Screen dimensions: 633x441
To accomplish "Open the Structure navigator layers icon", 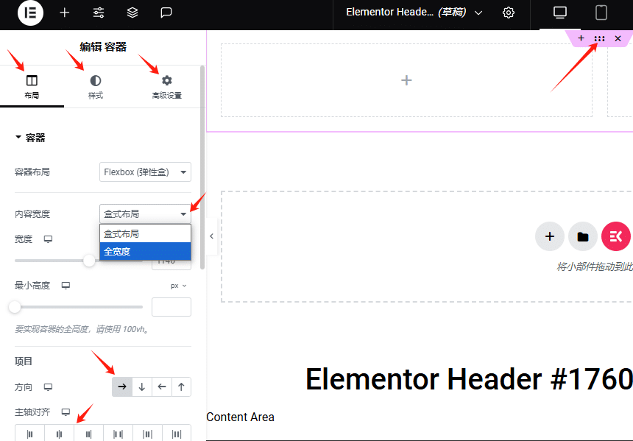I will coord(132,13).
